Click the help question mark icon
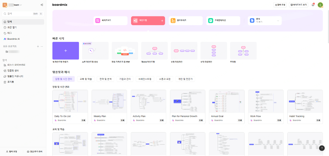329x156 pixels. click(x=322, y=148)
